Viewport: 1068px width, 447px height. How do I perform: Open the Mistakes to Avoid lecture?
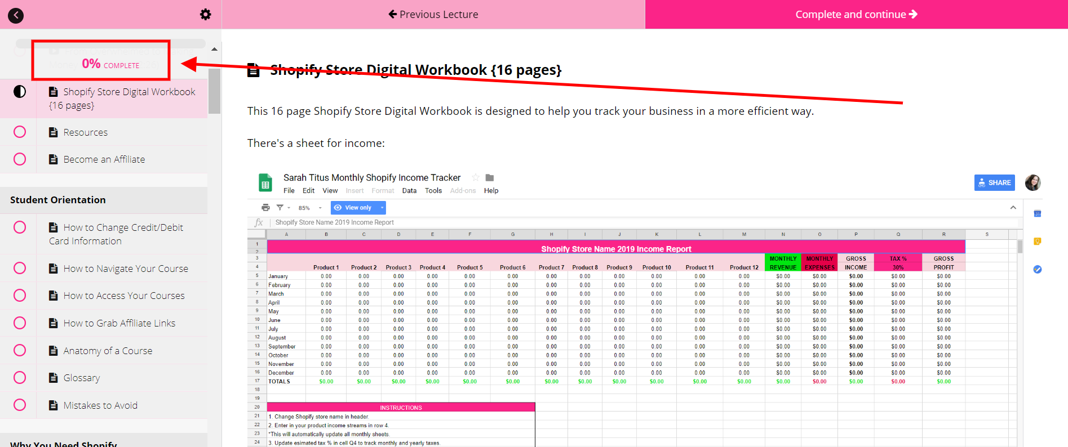100,405
